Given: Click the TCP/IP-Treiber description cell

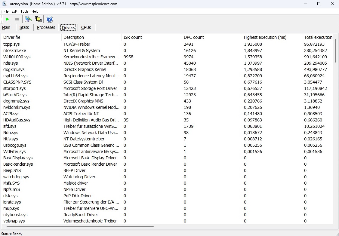Looking at the screenshot, I should click(77, 44).
